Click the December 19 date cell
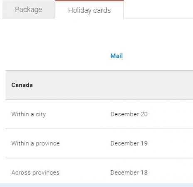Image resolution: width=193 pixels, height=187 pixels. [x=129, y=143]
